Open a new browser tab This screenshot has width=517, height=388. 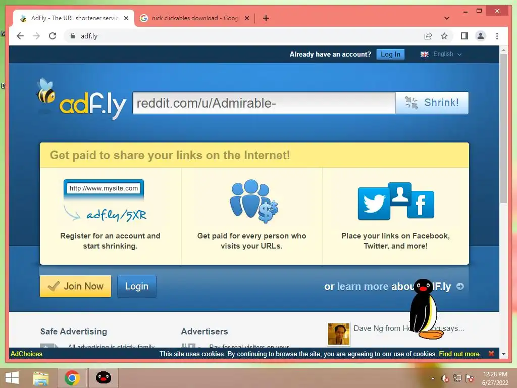(266, 18)
